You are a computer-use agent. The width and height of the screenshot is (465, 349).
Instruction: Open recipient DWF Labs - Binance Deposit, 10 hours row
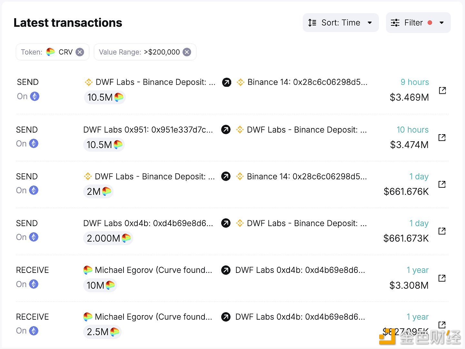(x=302, y=130)
